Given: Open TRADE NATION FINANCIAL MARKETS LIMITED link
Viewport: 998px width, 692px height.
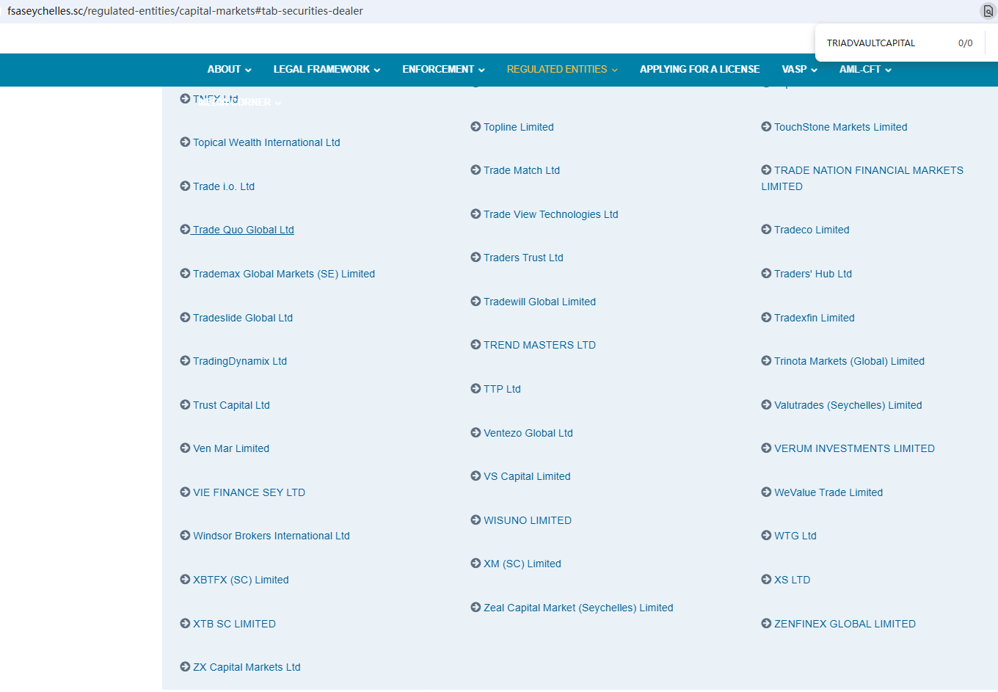Looking at the screenshot, I should point(862,178).
